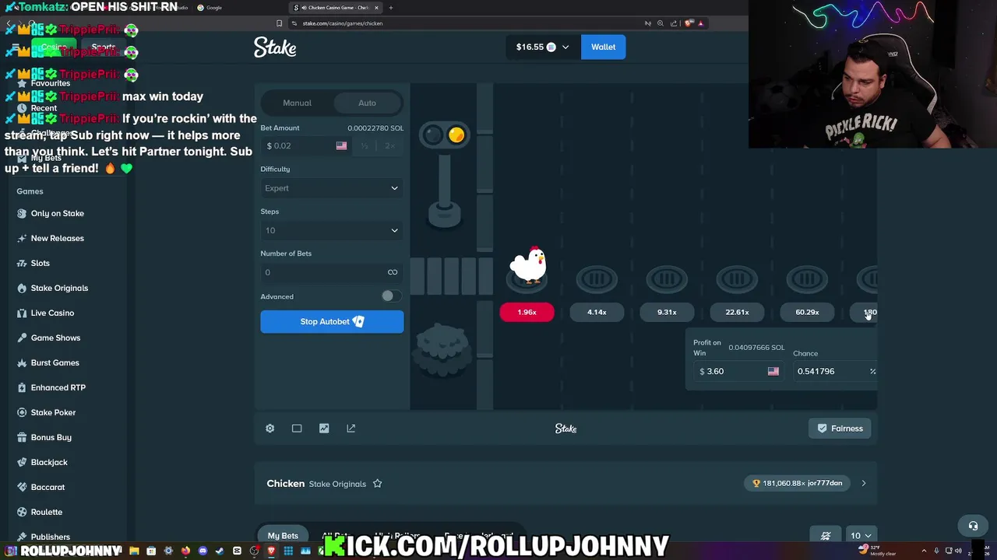Open the rows-per-page dropdown showing 10

[860, 535]
